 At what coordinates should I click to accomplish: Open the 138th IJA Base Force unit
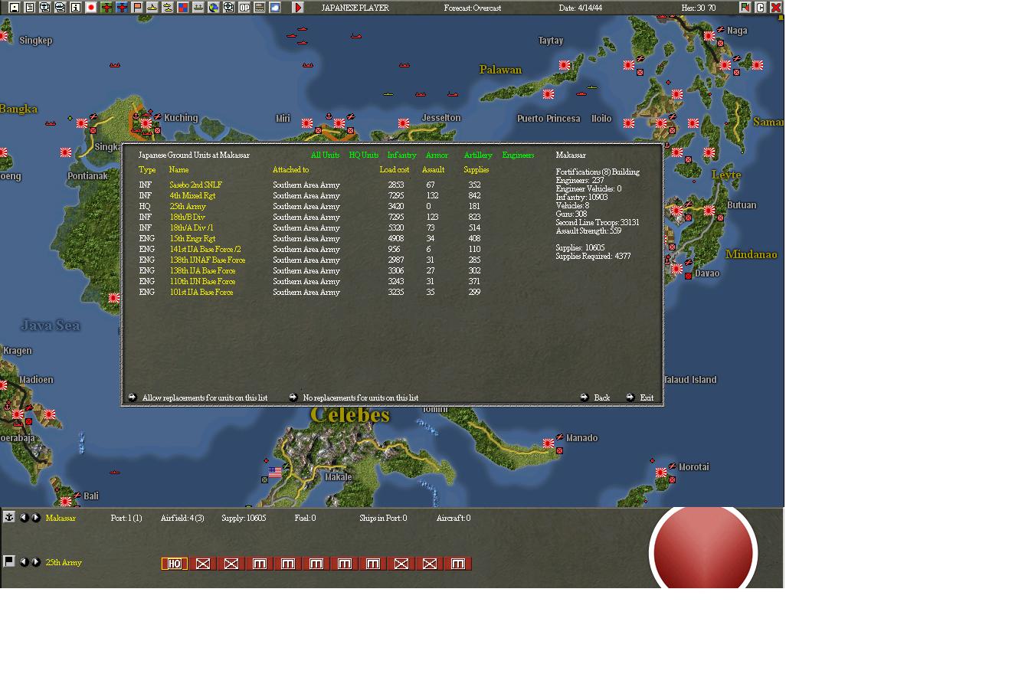202,270
